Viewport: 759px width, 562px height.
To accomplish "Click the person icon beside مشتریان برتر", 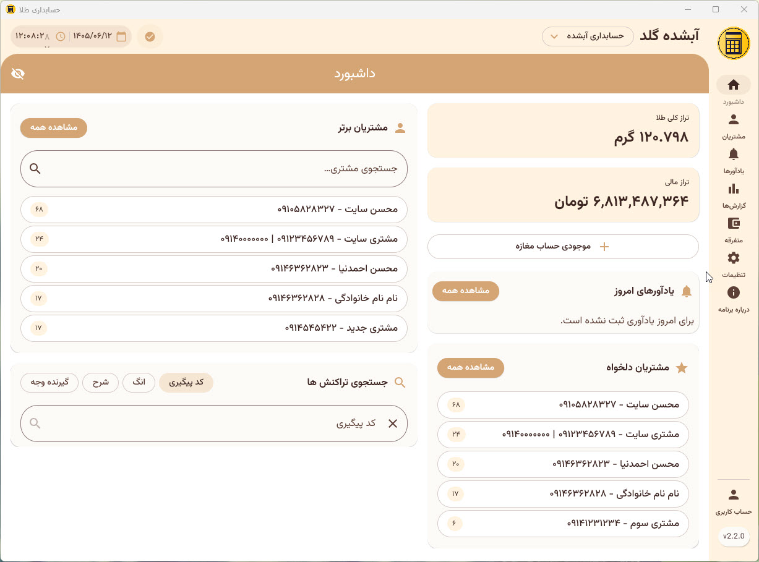I will pyautogui.click(x=400, y=128).
